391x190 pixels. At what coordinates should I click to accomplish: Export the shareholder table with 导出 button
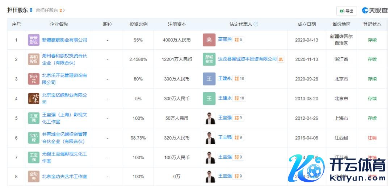pyautogui.click(x=346, y=11)
